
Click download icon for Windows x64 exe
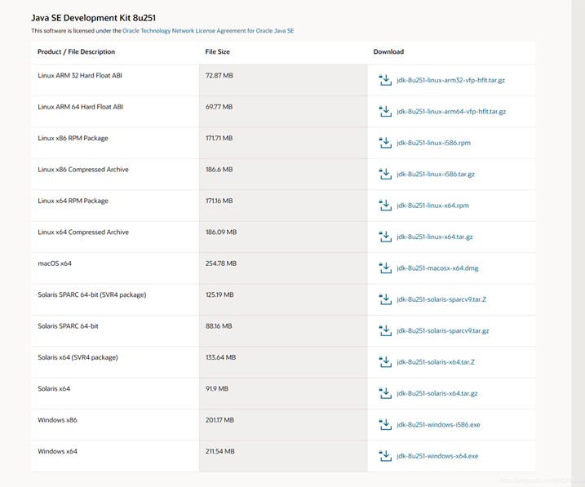385,455
